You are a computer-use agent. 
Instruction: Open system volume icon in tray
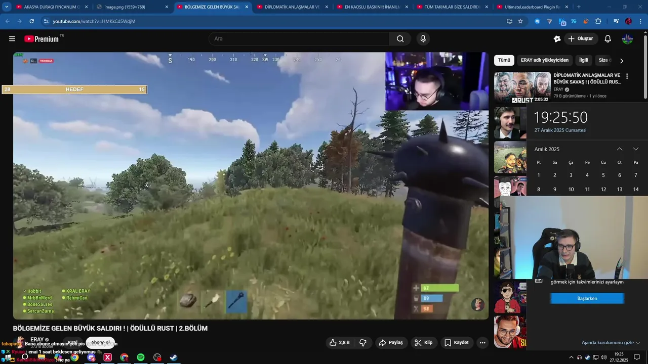click(603, 357)
